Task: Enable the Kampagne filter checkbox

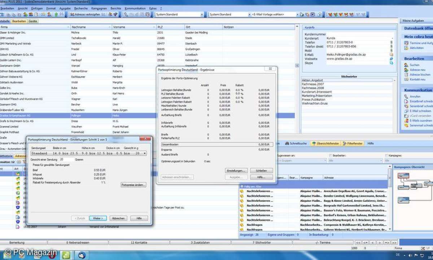Action: pyautogui.click(x=386, y=155)
